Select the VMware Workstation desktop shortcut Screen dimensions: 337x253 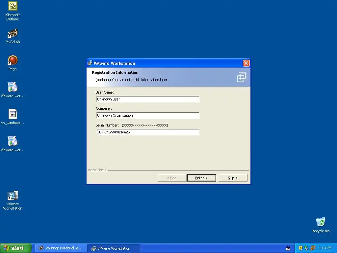(13, 201)
